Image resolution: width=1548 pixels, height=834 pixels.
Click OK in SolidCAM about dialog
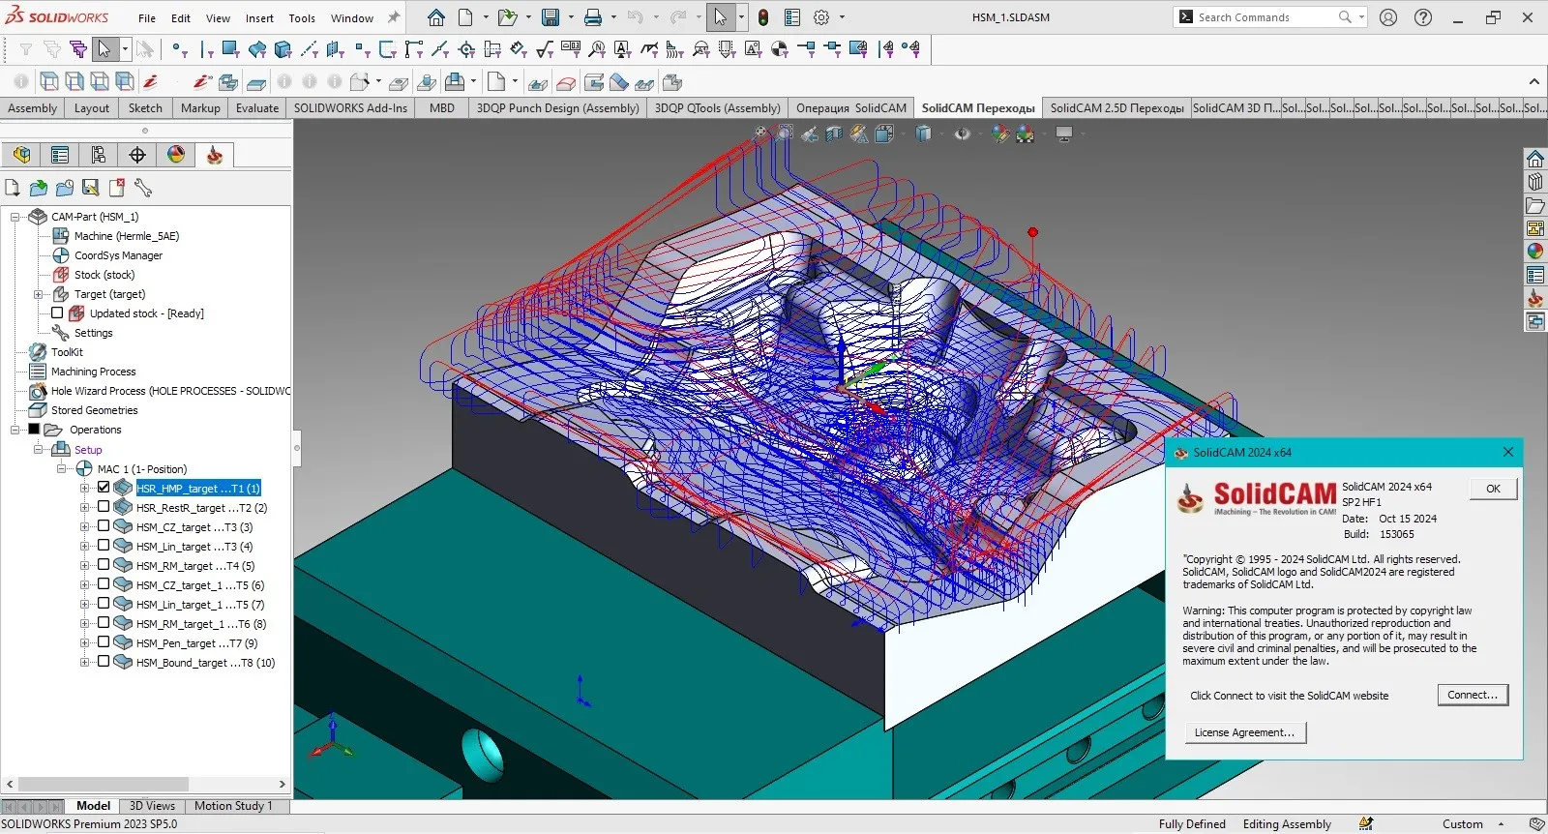(1493, 489)
